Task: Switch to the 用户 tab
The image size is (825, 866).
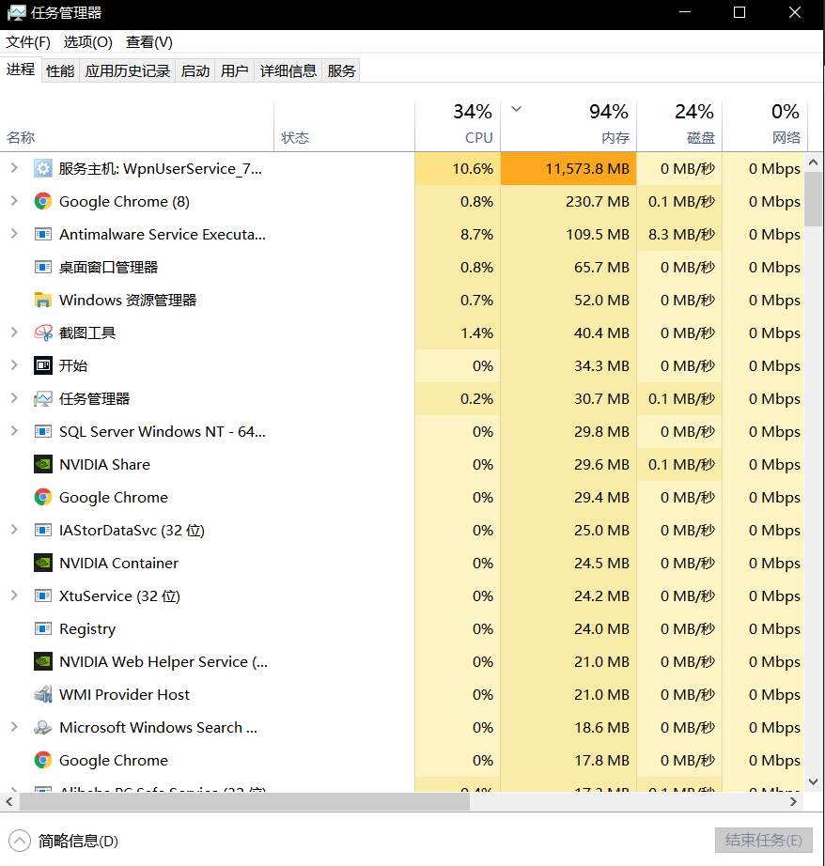Action: [234, 70]
